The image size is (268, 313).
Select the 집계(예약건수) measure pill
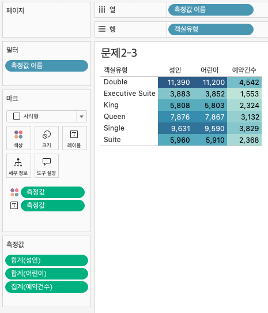tap(47, 287)
